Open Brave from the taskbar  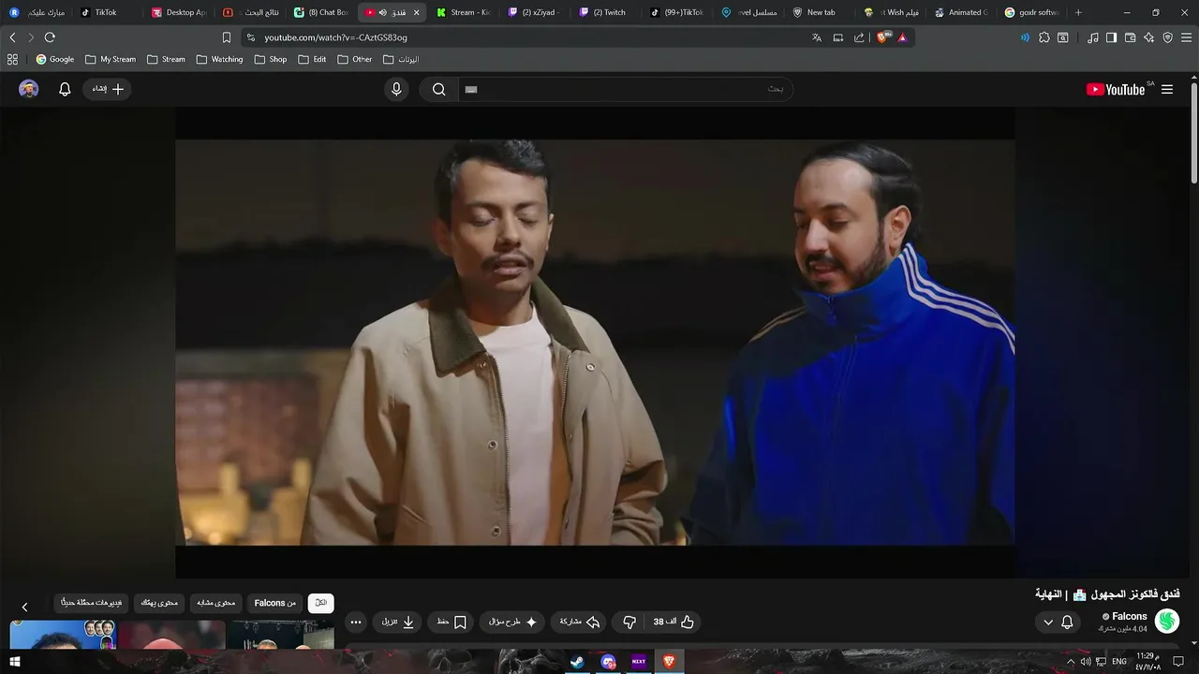669,662
